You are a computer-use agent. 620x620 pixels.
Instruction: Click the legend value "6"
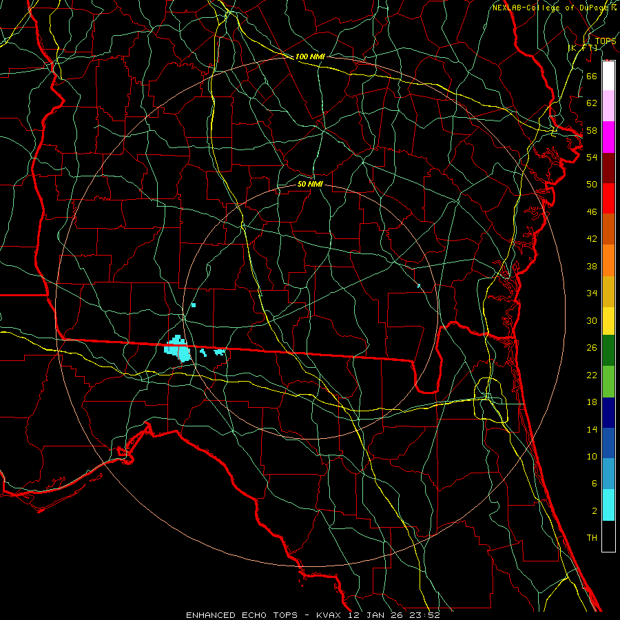point(594,484)
